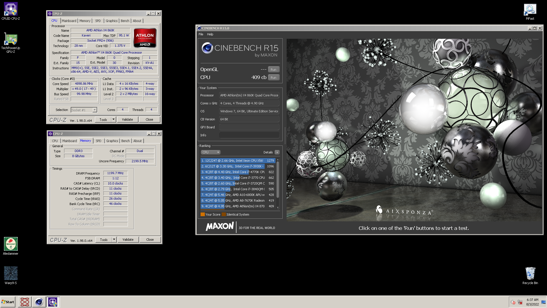The width and height of the screenshot is (547, 308).
Task: Click the MAXON logo in Cinebench
Action: (220, 227)
